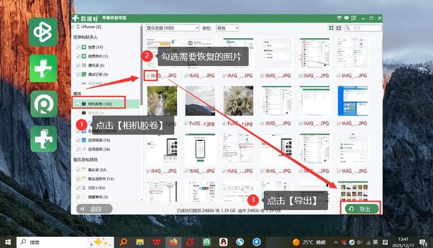Viewport: 433px width, 248px height.
Task: Open the 显示全部 (100) dropdown
Action: click(173, 28)
